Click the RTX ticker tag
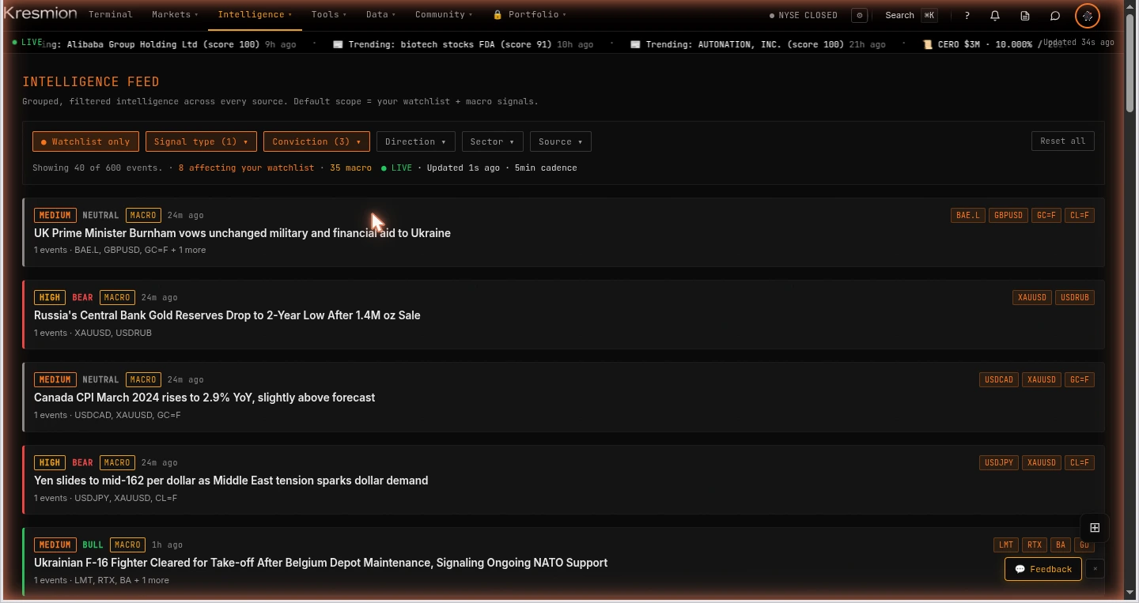The image size is (1139, 603). [1035, 545]
